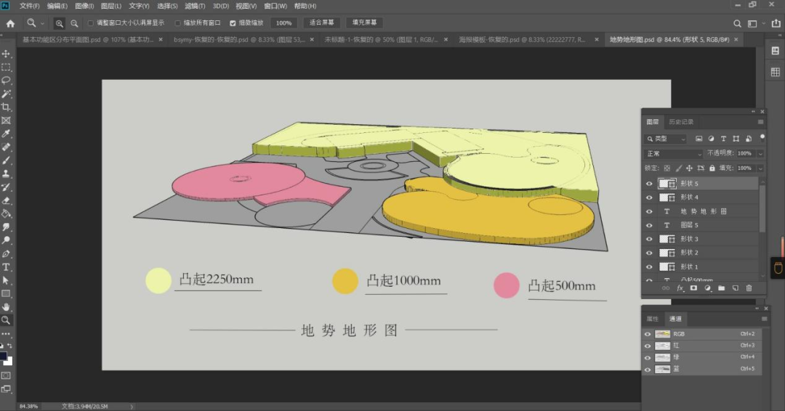Open the 填充 fill dropdown arrow
Viewport: 785px width, 411px height.
[x=760, y=168]
